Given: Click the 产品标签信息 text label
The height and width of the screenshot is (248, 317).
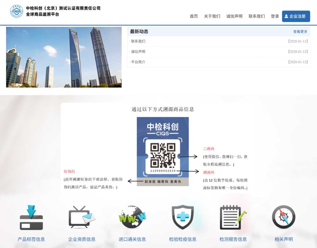Looking at the screenshot, I should click(x=31, y=239).
